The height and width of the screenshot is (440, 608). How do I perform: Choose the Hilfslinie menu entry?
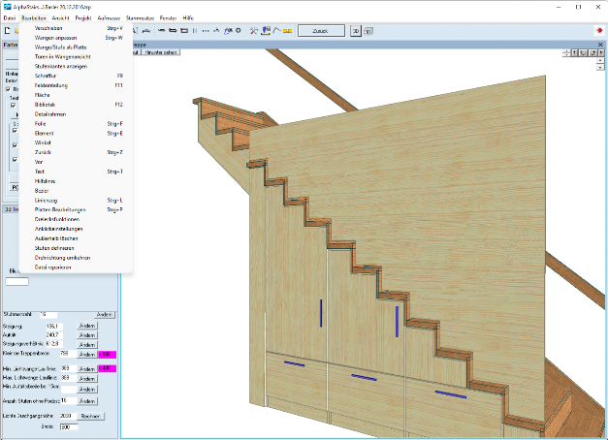(76, 181)
